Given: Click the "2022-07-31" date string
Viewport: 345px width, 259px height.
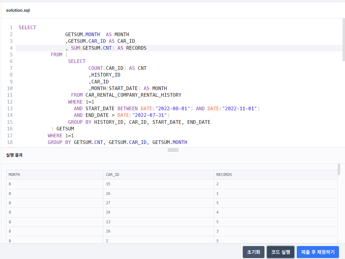Looking at the screenshot, I should tap(149, 115).
